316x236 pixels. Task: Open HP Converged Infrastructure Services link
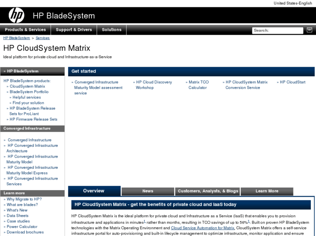click(32, 181)
